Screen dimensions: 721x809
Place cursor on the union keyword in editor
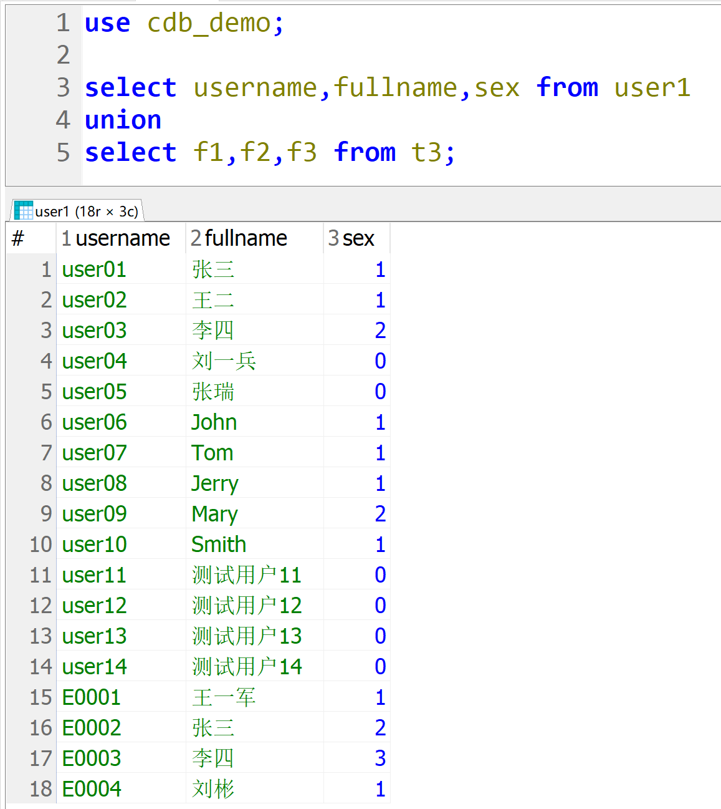pyautogui.click(x=123, y=120)
